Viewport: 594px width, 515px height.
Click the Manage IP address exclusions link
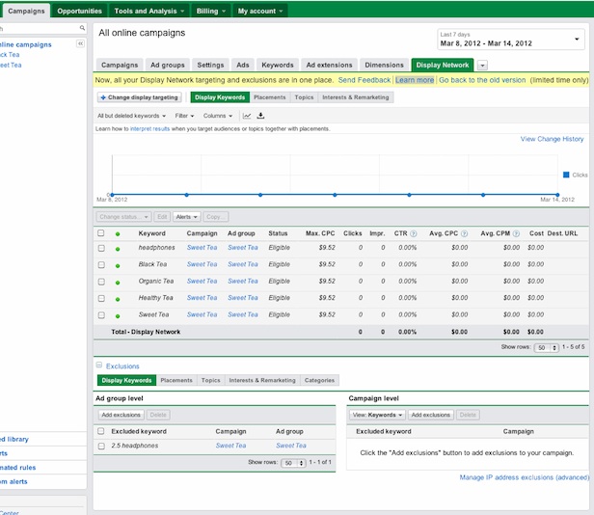(x=524, y=477)
